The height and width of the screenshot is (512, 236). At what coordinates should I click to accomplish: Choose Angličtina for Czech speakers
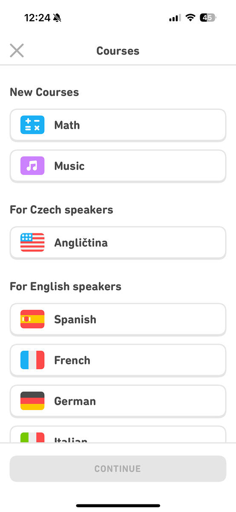coord(118,243)
